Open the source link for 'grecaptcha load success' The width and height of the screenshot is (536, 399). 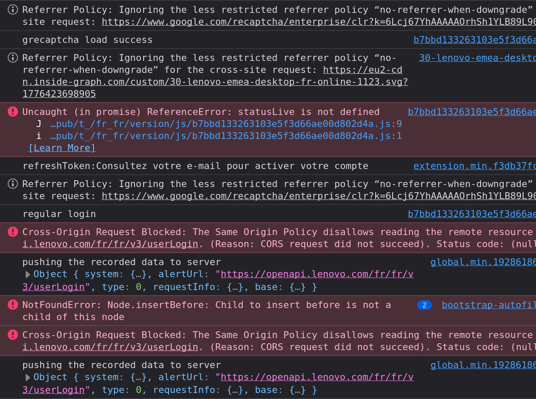[474, 40]
